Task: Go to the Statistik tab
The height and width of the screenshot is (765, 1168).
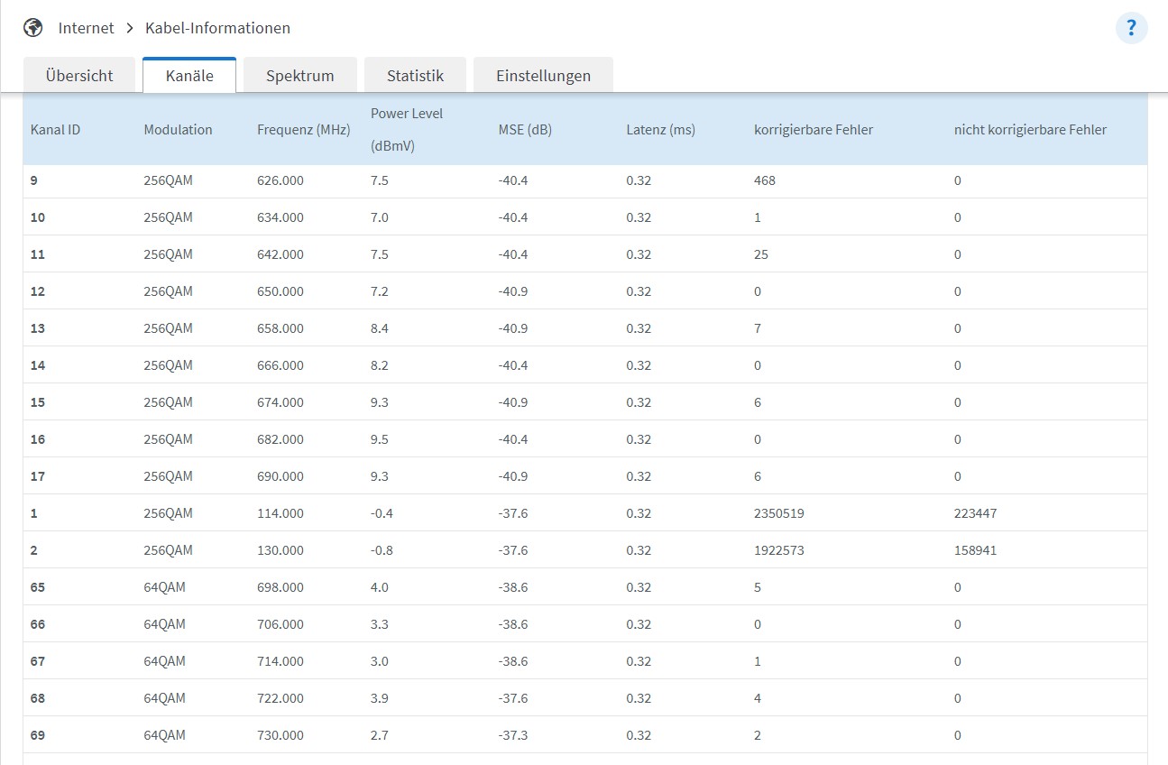Action: click(x=415, y=76)
